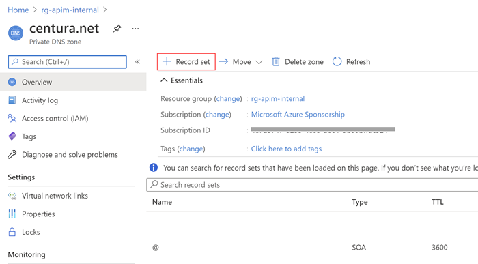Collapse the Essentials section
478x264 pixels.
pos(164,80)
